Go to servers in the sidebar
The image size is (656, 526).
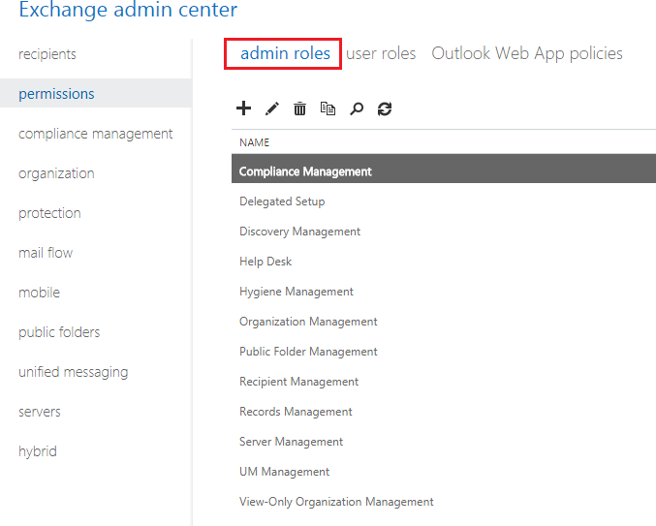40,412
